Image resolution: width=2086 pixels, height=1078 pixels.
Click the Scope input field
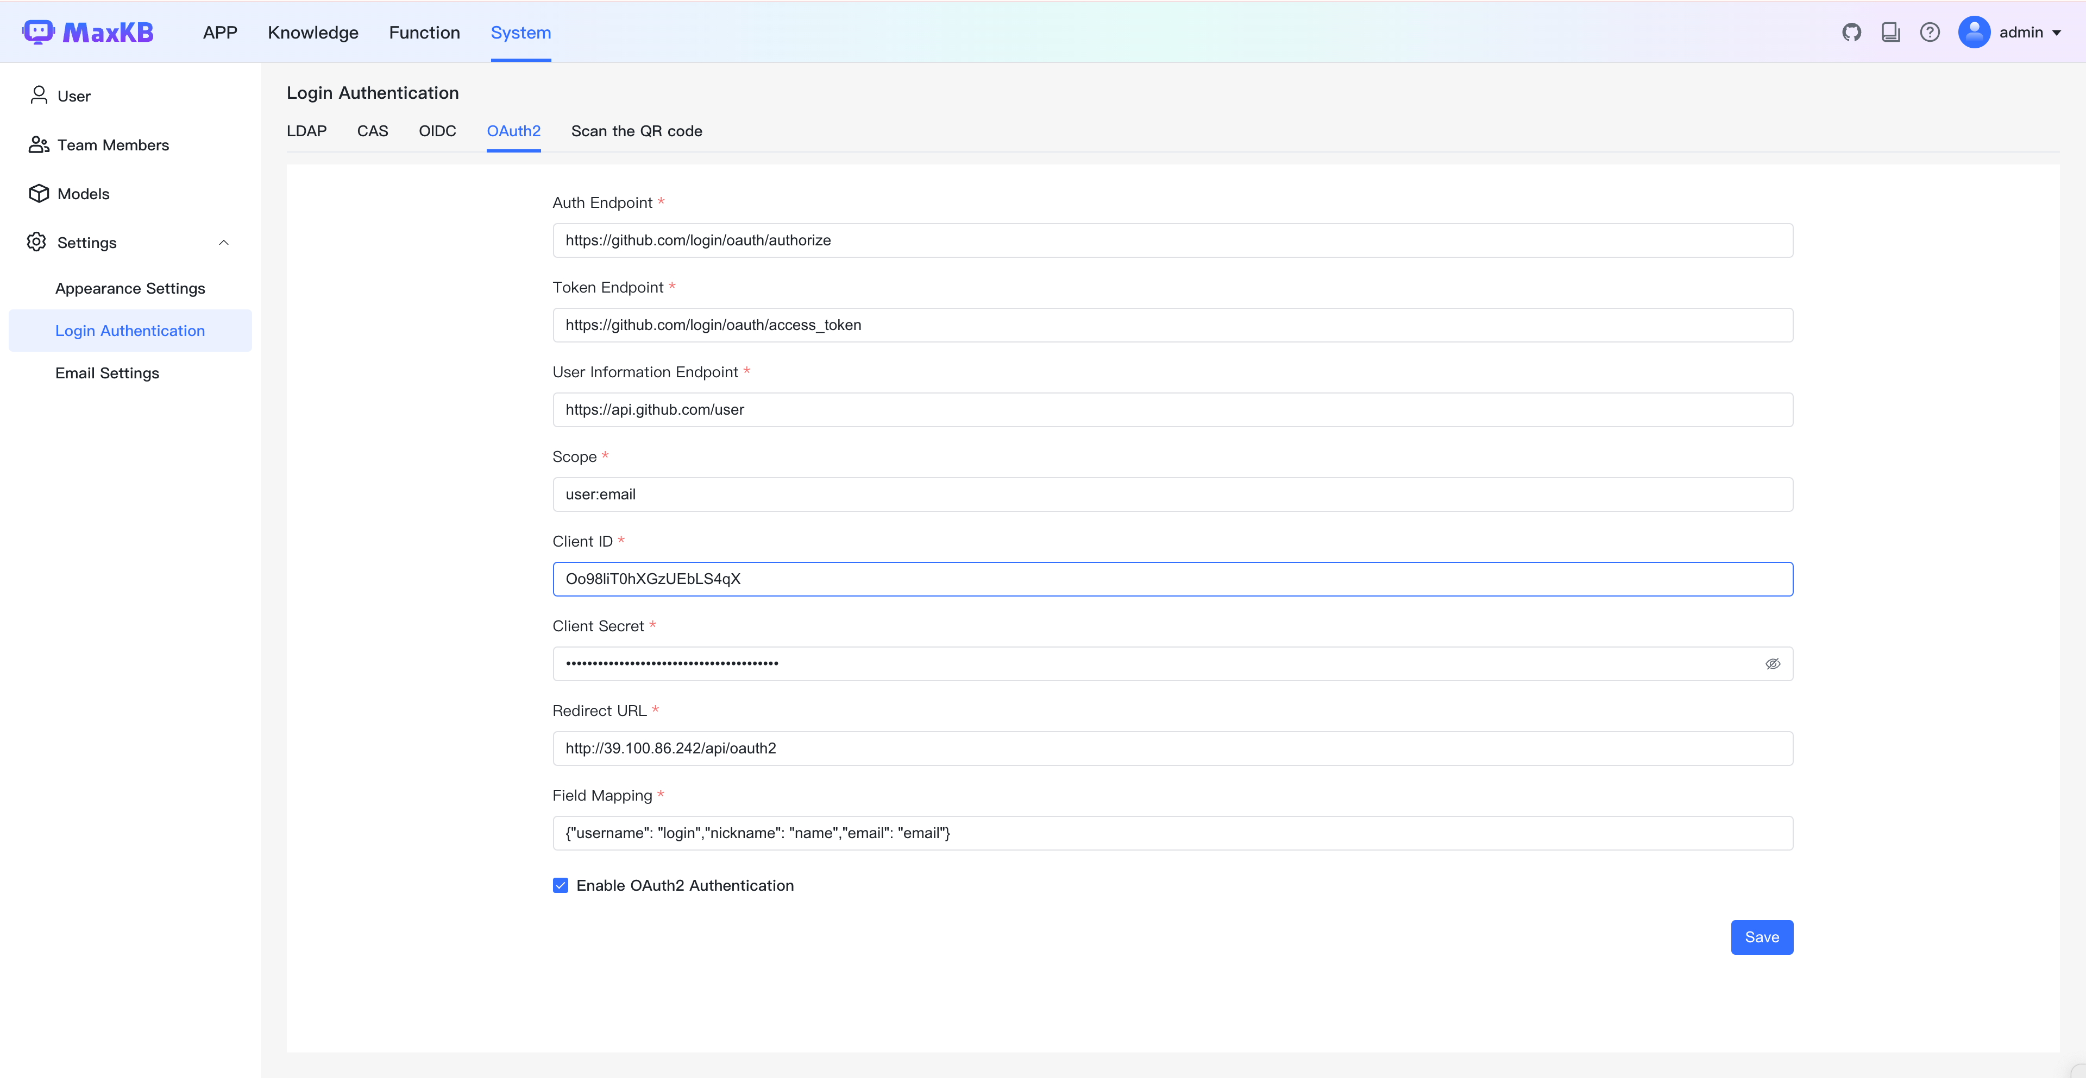click(x=1173, y=494)
